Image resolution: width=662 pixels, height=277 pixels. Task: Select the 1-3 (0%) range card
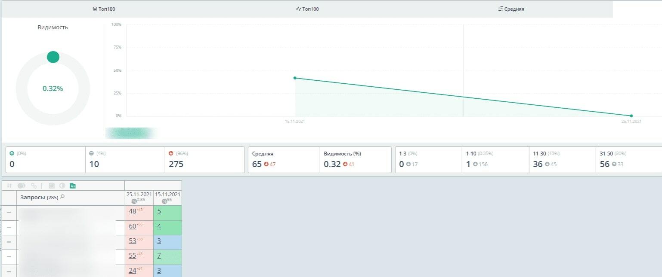click(429, 160)
